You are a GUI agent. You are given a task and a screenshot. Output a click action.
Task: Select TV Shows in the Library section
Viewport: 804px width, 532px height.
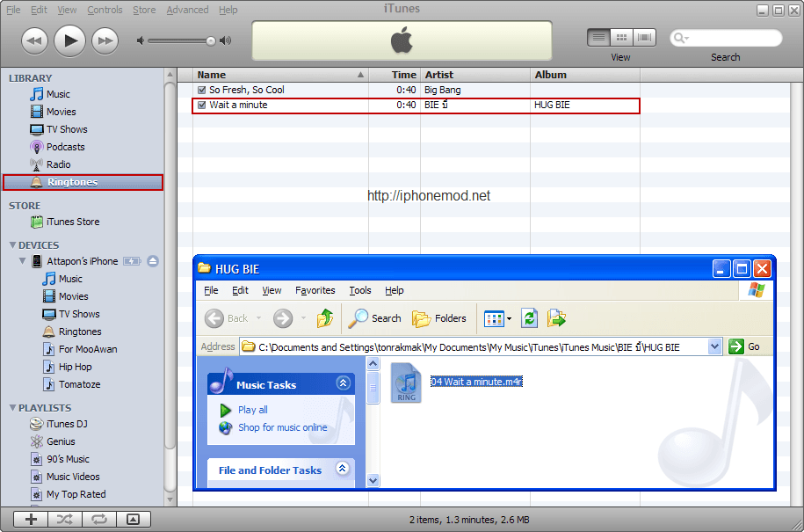point(59,129)
